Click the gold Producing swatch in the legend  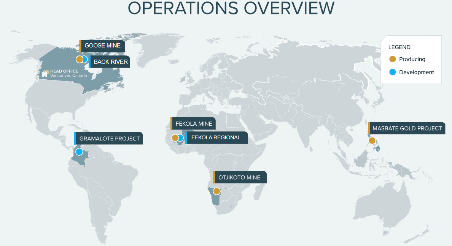click(x=393, y=59)
